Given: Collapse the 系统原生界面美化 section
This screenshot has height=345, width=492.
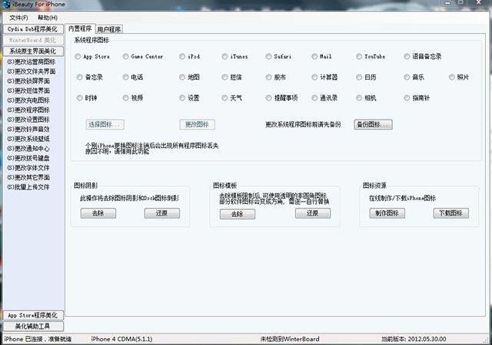Looking at the screenshot, I should [33, 51].
